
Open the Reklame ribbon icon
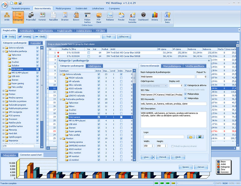tap(110, 17)
